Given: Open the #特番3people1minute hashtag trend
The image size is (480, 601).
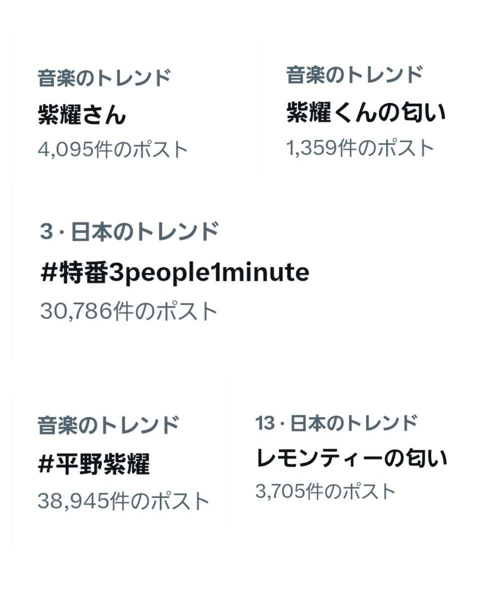Looking at the screenshot, I should [x=175, y=273].
